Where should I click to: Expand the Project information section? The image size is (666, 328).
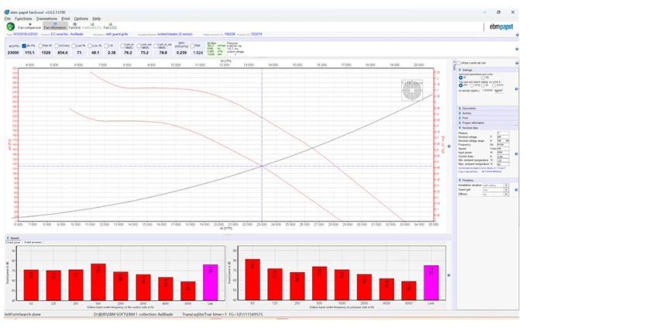click(488, 123)
